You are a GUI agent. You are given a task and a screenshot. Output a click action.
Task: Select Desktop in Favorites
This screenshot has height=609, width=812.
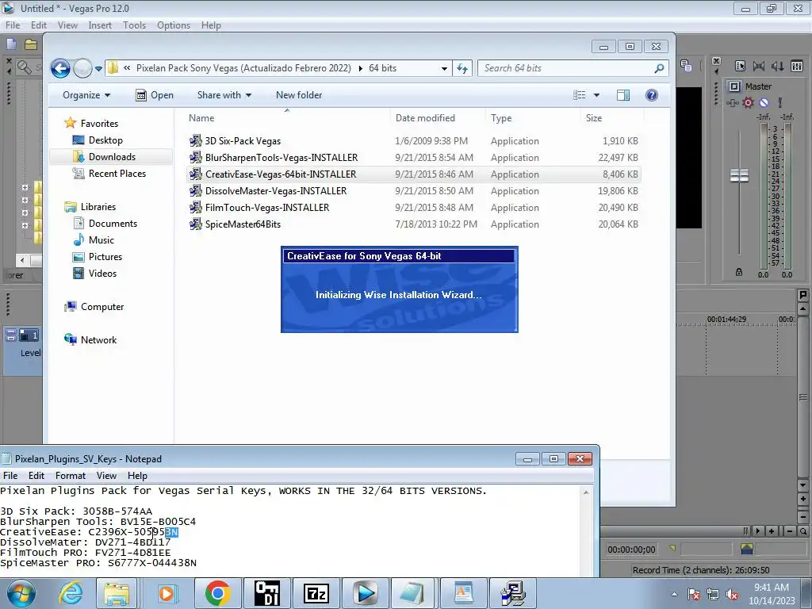[105, 140]
